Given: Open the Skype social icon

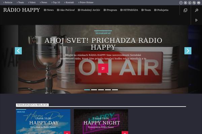Looking at the screenshot, I should tap(194, 3).
